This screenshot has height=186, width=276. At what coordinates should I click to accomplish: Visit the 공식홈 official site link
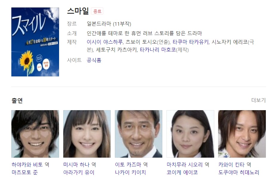tap(94, 60)
